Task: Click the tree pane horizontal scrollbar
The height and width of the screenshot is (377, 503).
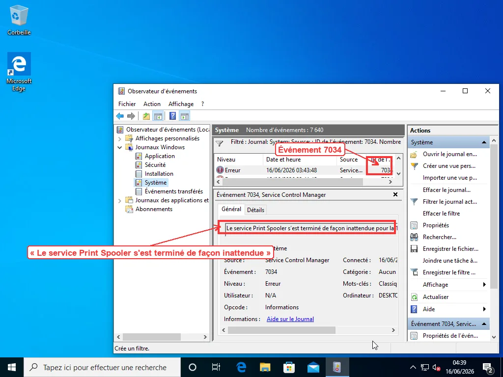Action: (x=151, y=337)
